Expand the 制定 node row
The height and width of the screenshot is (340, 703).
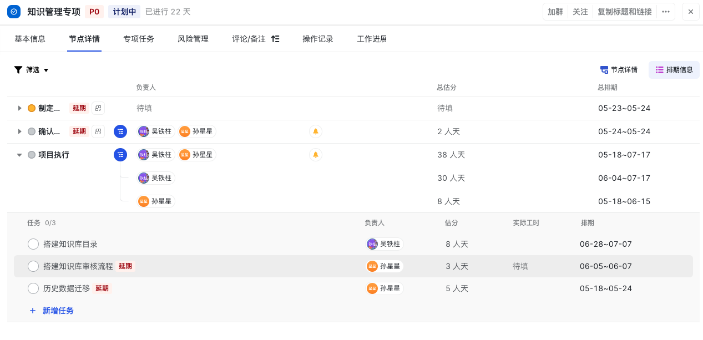(19, 108)
